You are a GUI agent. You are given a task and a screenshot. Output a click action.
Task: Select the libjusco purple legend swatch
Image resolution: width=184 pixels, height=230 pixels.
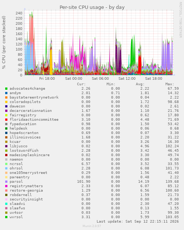6,146
